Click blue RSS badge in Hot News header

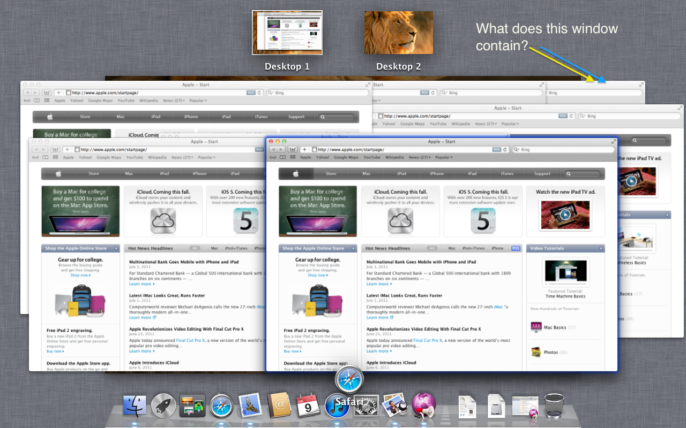pyautogui.click(x=516, y=248)
